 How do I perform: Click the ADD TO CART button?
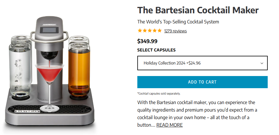click(x=202, y=82)
